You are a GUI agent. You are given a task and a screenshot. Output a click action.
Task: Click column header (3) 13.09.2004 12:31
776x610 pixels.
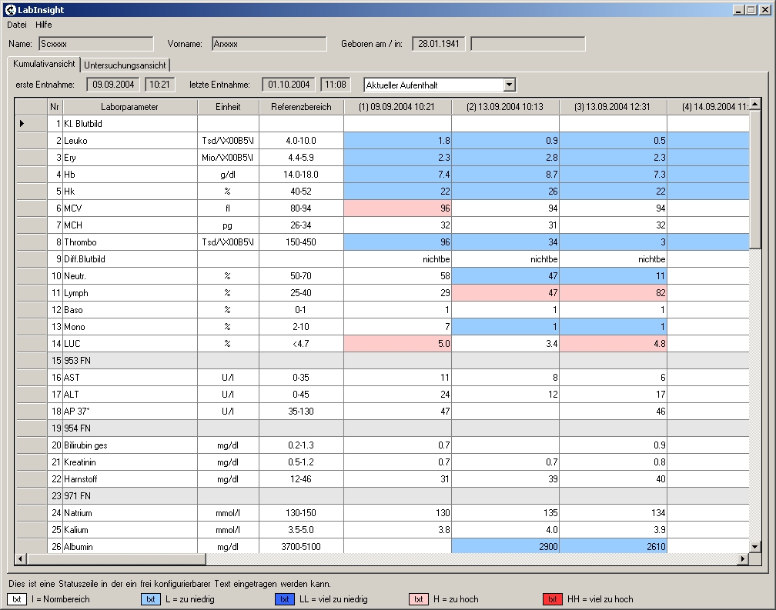613,107
